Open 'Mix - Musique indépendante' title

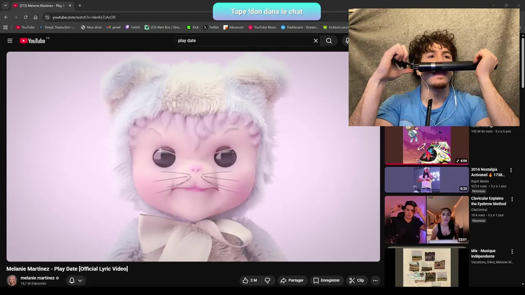[483, 254]
